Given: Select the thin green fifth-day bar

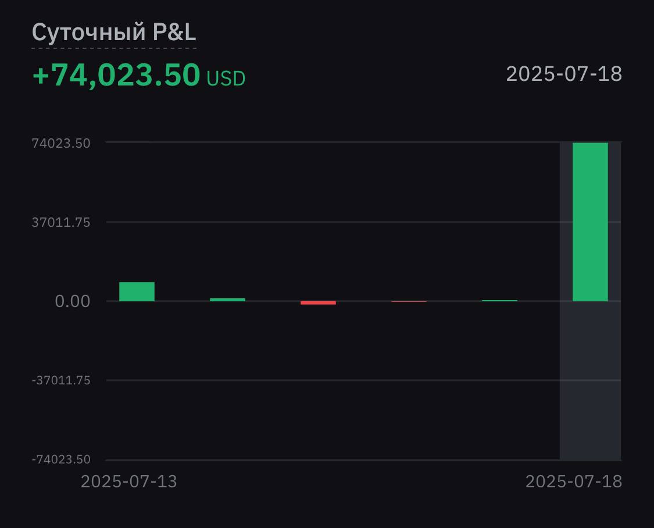Looking at the screenshot, I should coord(500,300).
